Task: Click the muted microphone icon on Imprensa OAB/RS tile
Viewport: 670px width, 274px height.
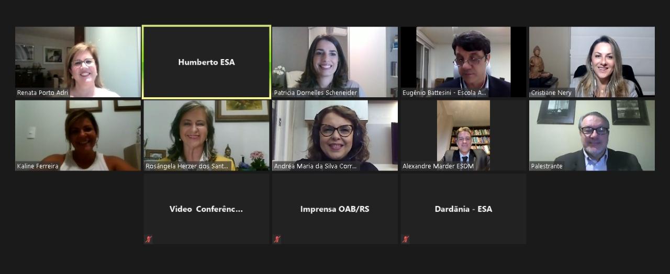Action: click(277, 239)
